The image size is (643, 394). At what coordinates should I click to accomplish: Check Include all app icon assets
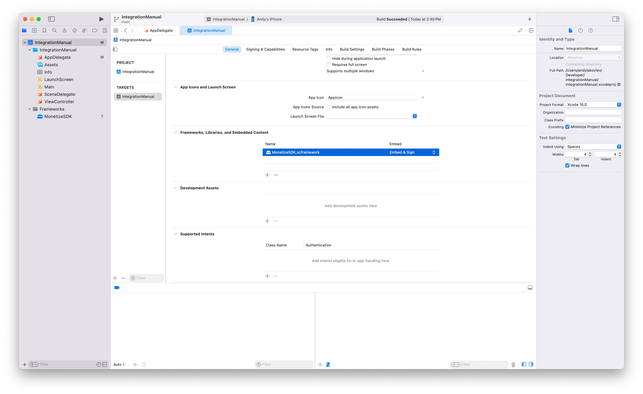pos(329,107)
